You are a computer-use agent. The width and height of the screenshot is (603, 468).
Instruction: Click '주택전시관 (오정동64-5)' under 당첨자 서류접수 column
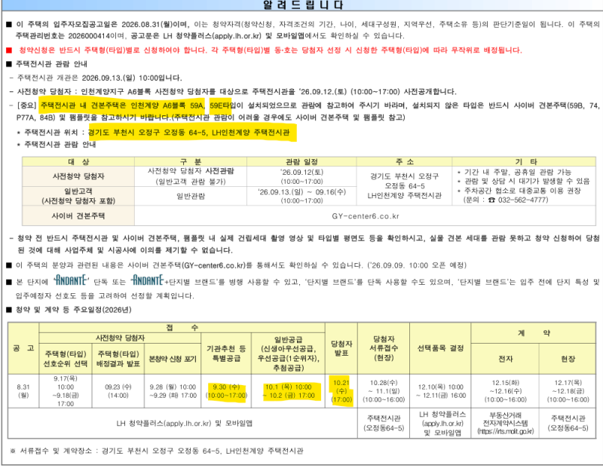pyautogui.click(x=384, y=423)
